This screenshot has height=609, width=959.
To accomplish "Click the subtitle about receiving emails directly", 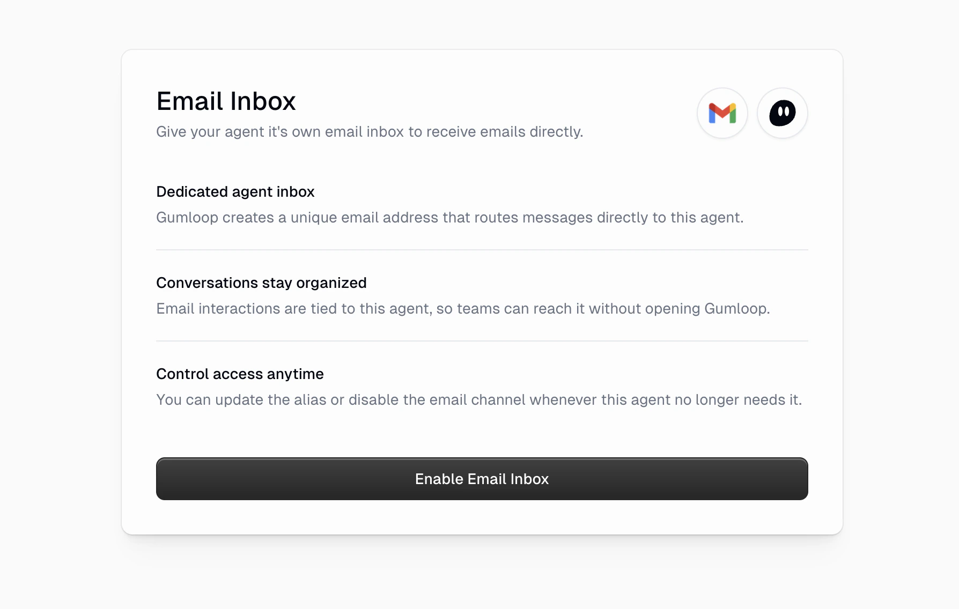I will [370, 131].
